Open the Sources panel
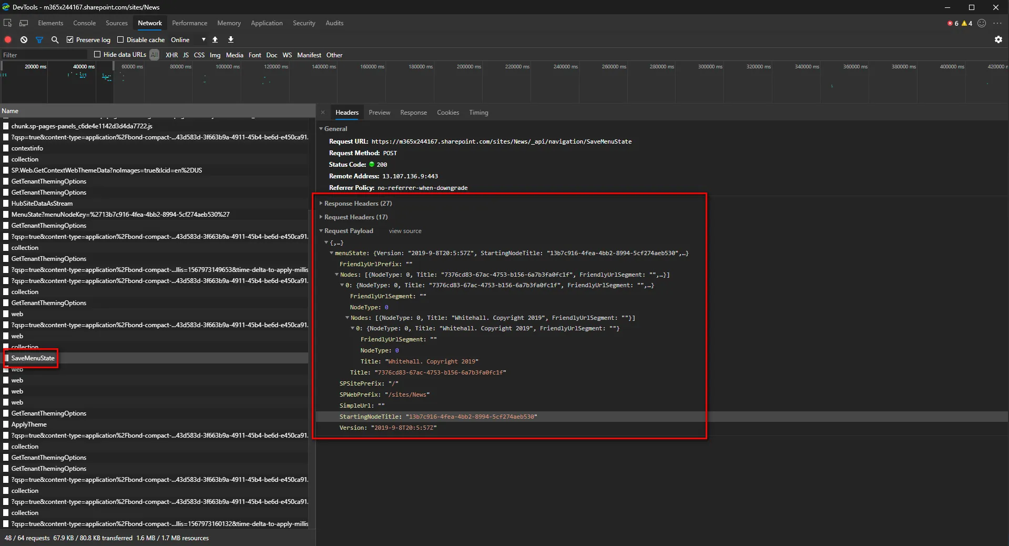This screenshot has height=546, width=1009. (x=117, y=23)
